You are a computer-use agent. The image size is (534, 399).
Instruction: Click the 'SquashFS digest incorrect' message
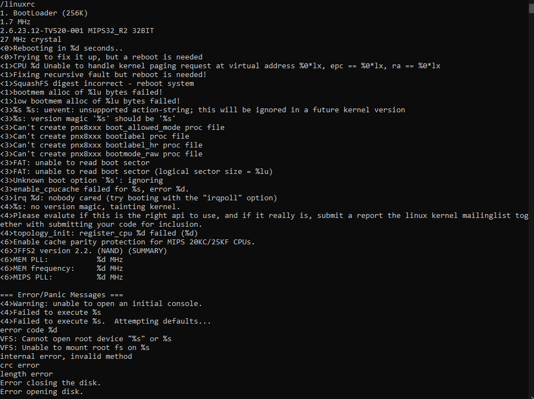coord(97,84)
